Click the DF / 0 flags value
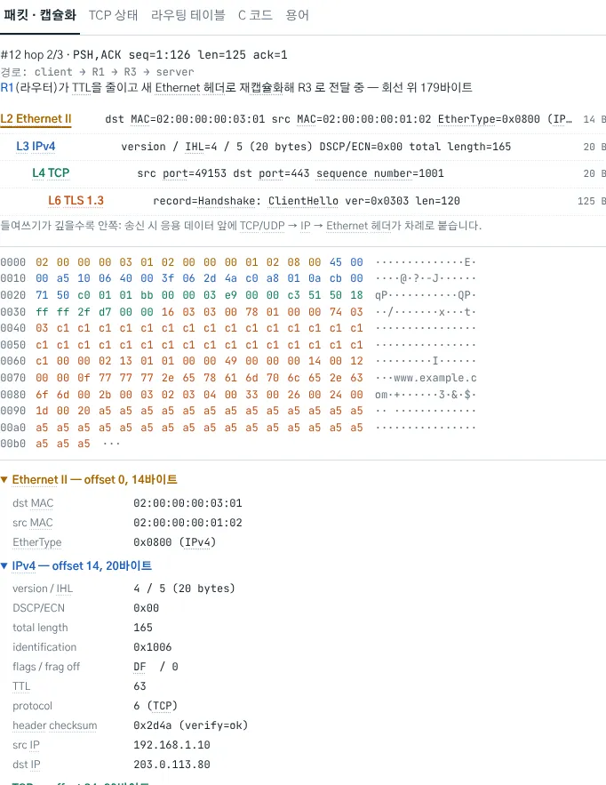606x785 pixels. tap(155, 667)
